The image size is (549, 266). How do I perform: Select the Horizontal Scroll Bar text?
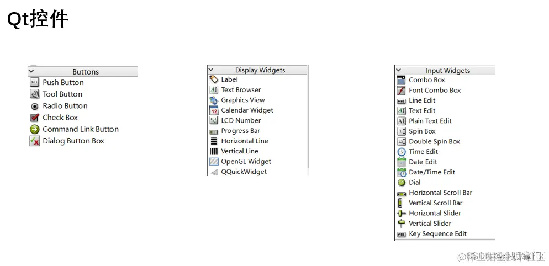coord(440,193)
